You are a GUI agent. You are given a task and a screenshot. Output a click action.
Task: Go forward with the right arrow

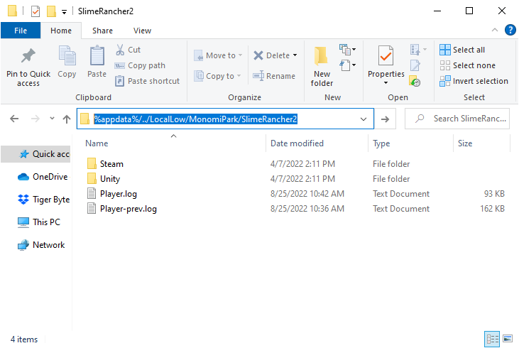[x=35, y=119]
